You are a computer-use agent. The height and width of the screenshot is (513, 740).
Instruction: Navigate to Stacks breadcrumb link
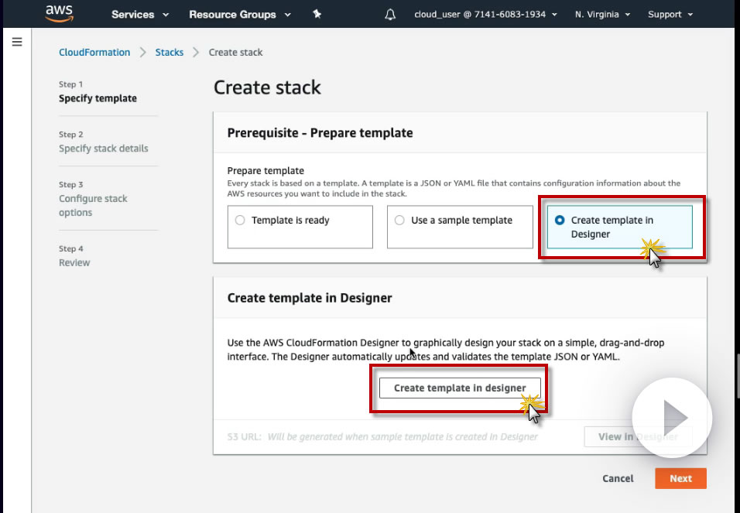click(x=170, y=53)
